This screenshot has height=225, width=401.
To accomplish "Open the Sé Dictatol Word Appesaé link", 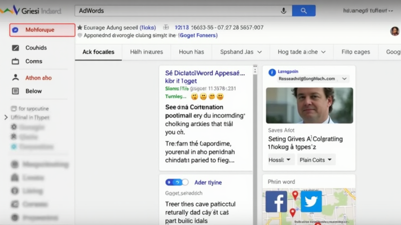I will (x=205, y=73).
